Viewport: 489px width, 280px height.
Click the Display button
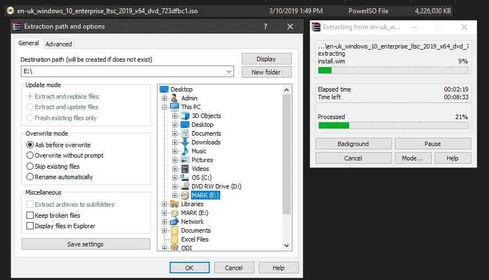click(x=267, y=59)
